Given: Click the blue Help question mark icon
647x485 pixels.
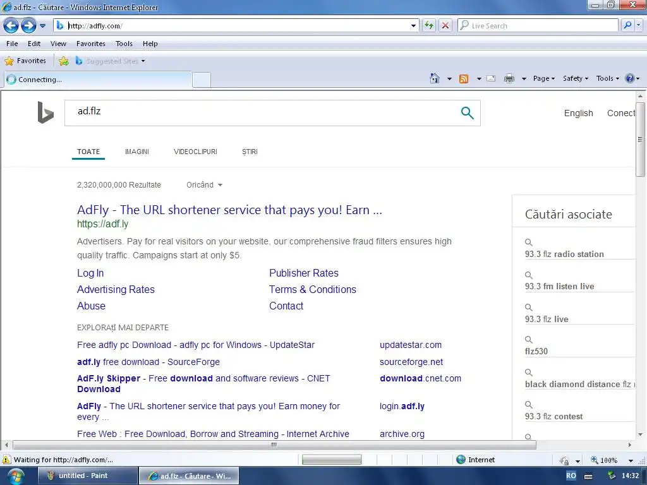Looking at the screenshot, I should tap(630, 78).
